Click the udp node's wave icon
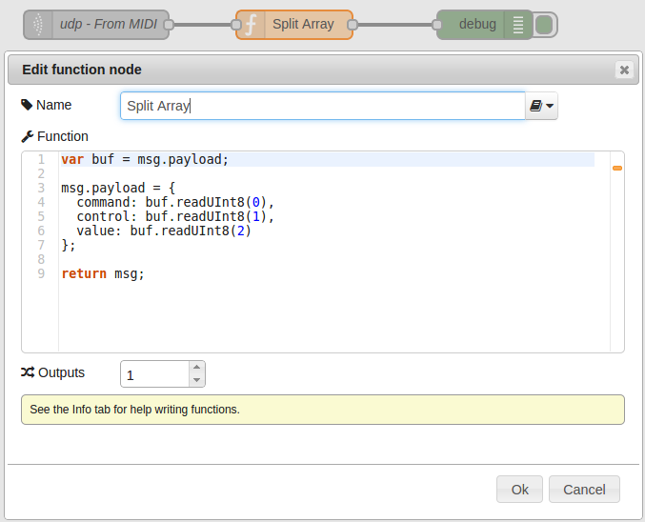 (x=38, y=25)
